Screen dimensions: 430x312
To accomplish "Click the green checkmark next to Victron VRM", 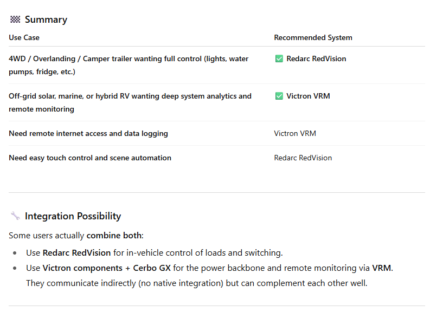I will (x=279, y=96).
